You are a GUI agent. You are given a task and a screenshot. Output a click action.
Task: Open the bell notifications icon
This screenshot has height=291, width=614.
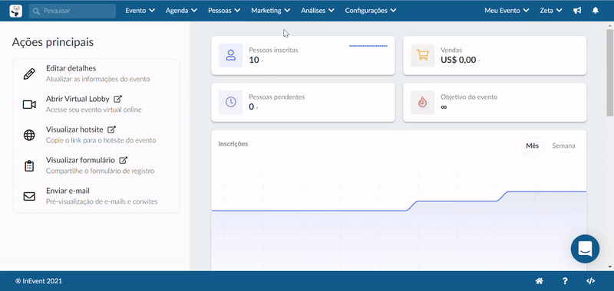coord(596,11)
